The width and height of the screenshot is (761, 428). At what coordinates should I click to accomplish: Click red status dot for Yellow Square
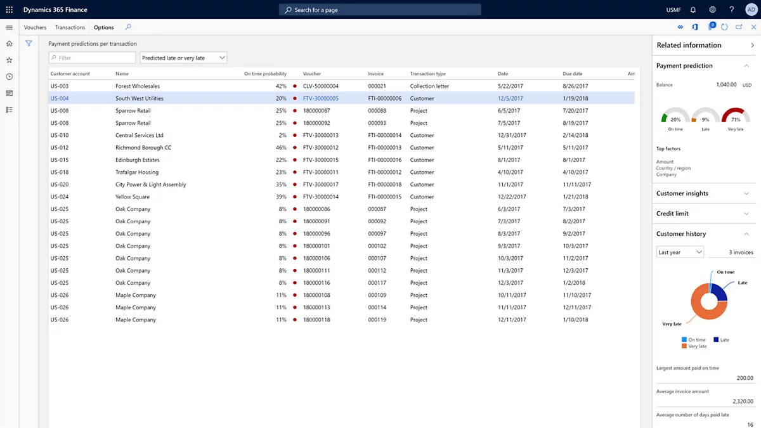click(x=295, y=197)
